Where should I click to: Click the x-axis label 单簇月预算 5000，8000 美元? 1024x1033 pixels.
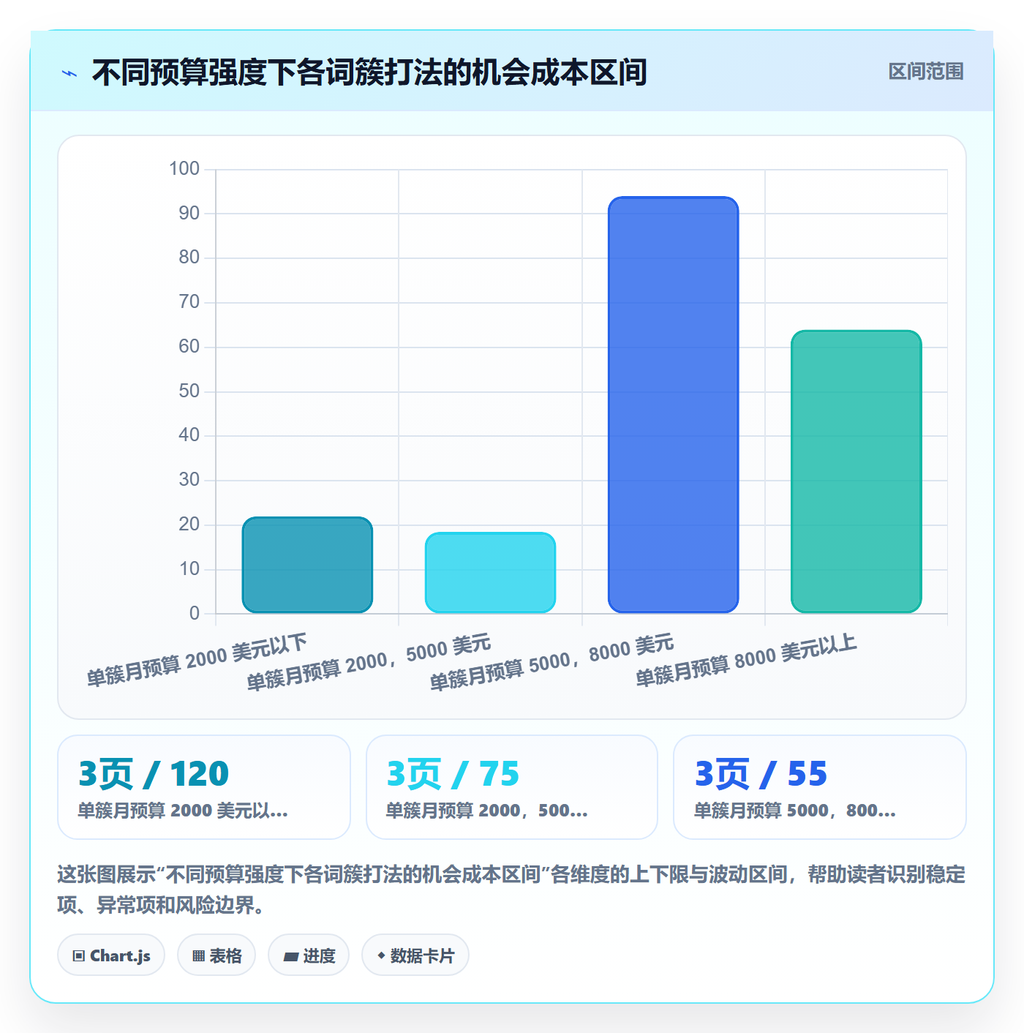tap(551, 663)
